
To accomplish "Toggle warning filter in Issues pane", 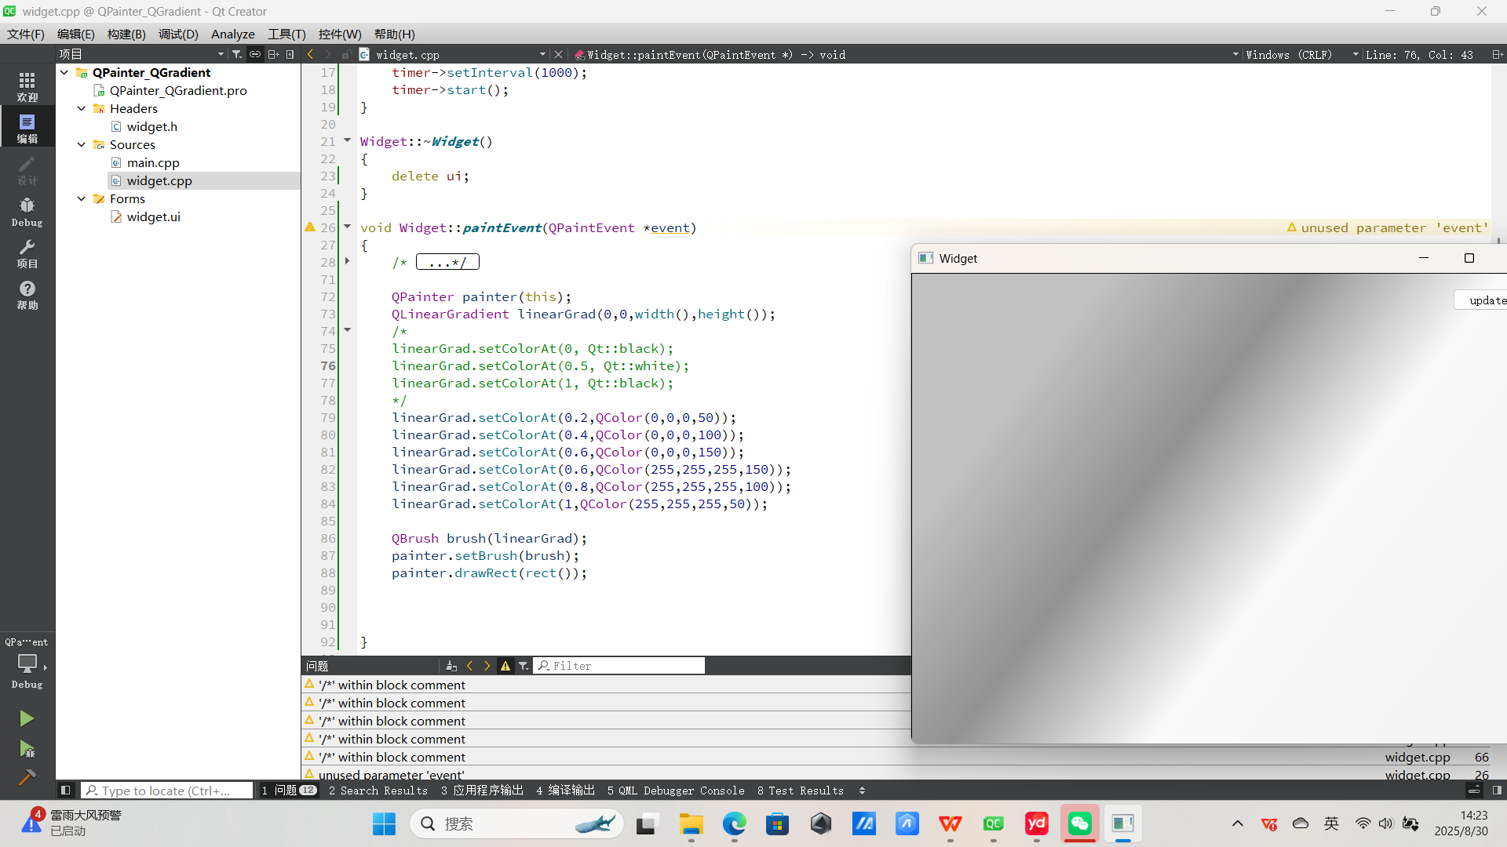I will click(x=505, y=666).
